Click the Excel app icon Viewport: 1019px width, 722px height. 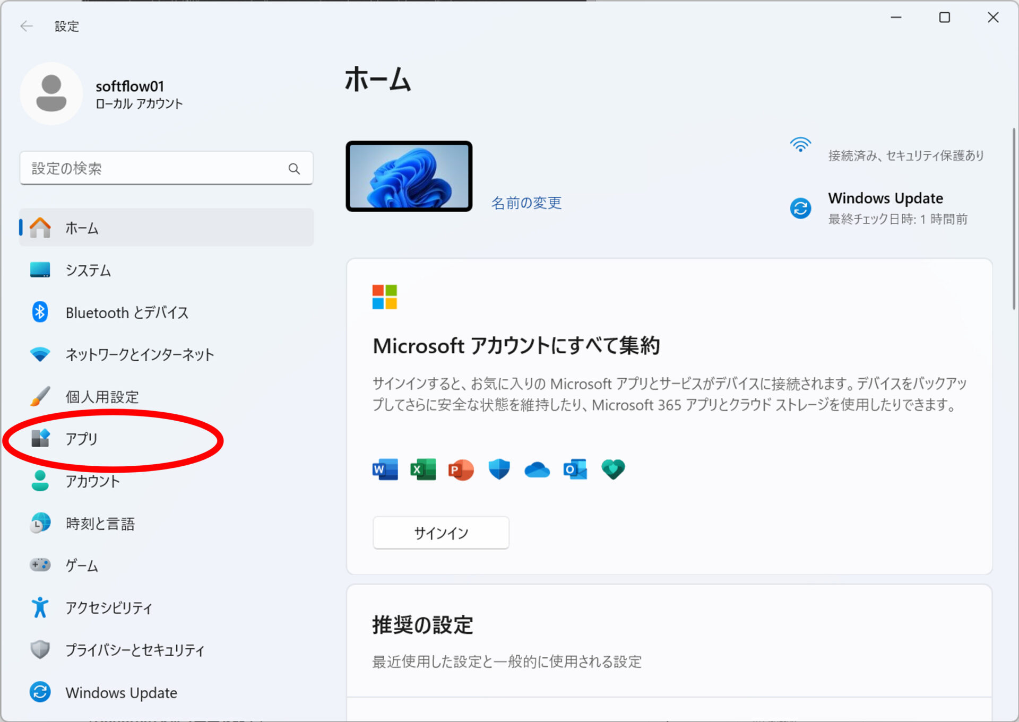point(423,469)
